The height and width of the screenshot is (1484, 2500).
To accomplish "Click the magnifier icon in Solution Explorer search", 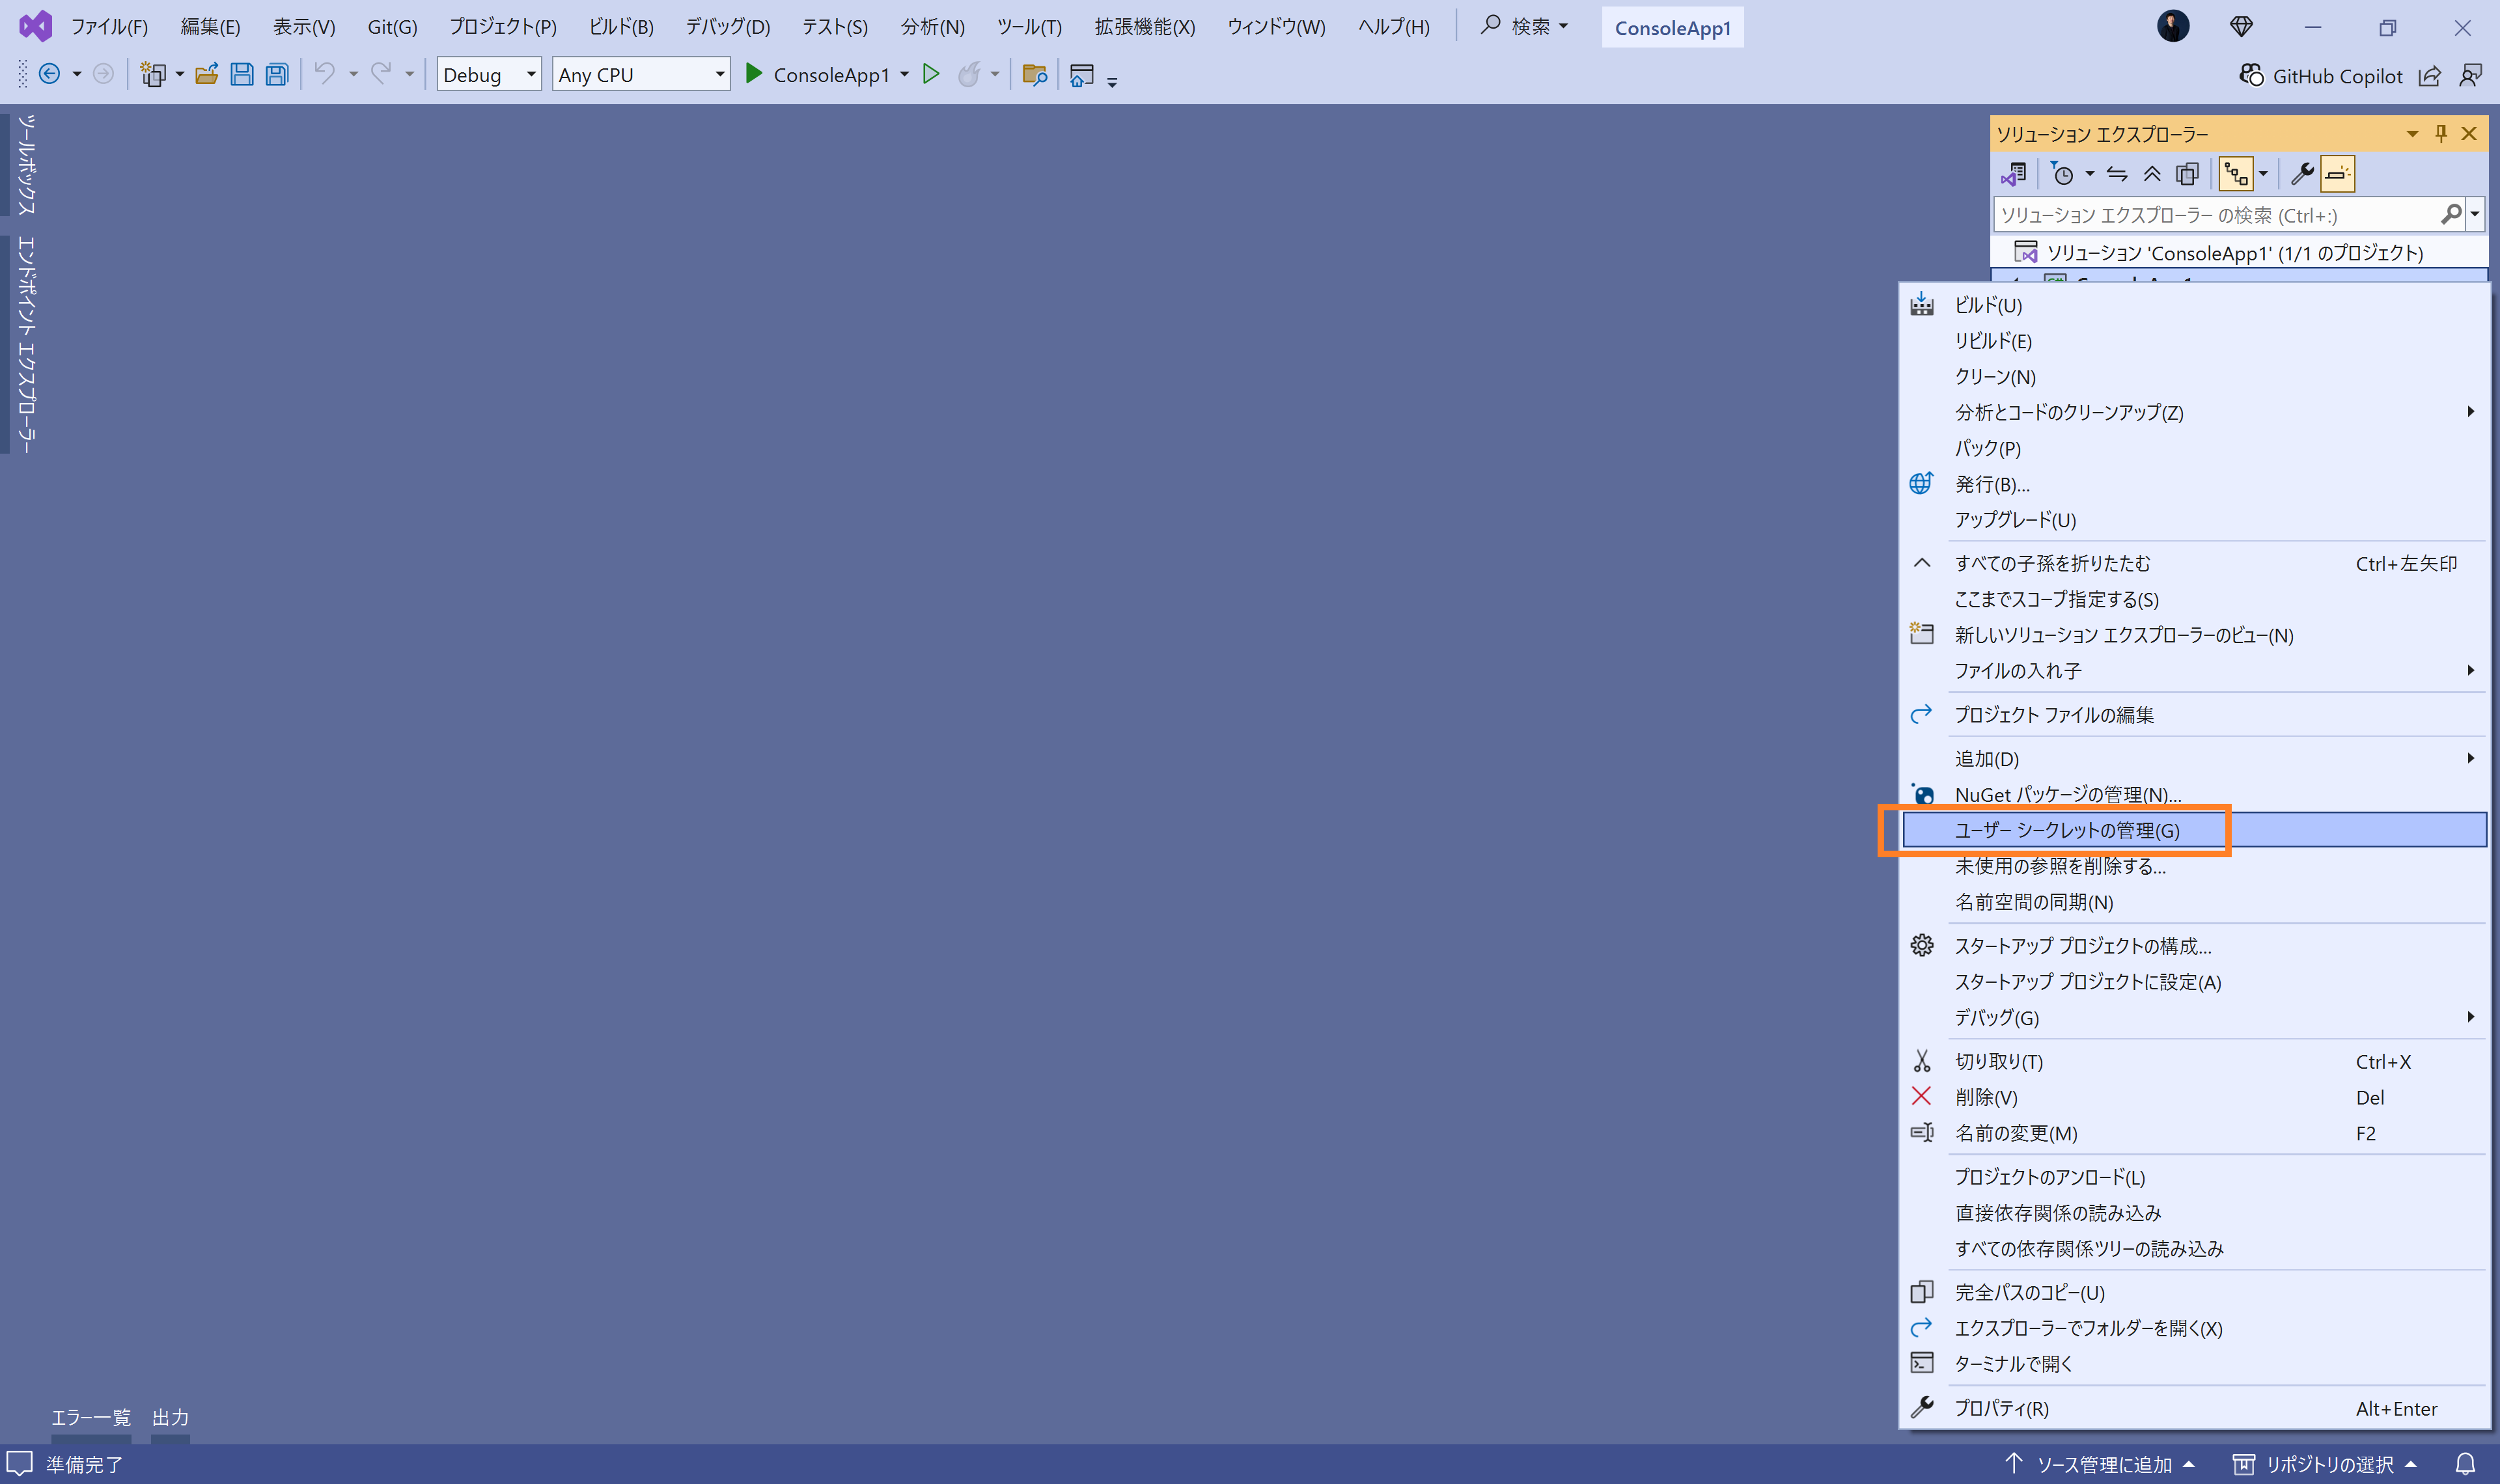I will point(2450,214).
